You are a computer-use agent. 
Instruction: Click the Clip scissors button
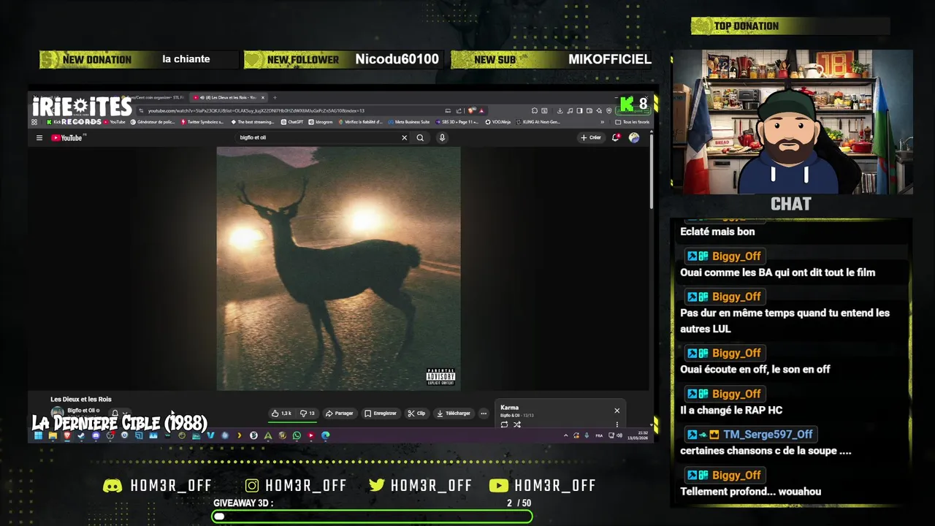pyautogui.click(x=416, y=413)
